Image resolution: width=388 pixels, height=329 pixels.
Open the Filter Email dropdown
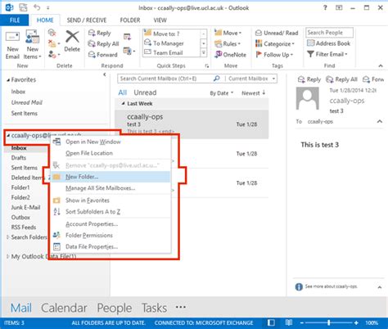tap(327, 54)
